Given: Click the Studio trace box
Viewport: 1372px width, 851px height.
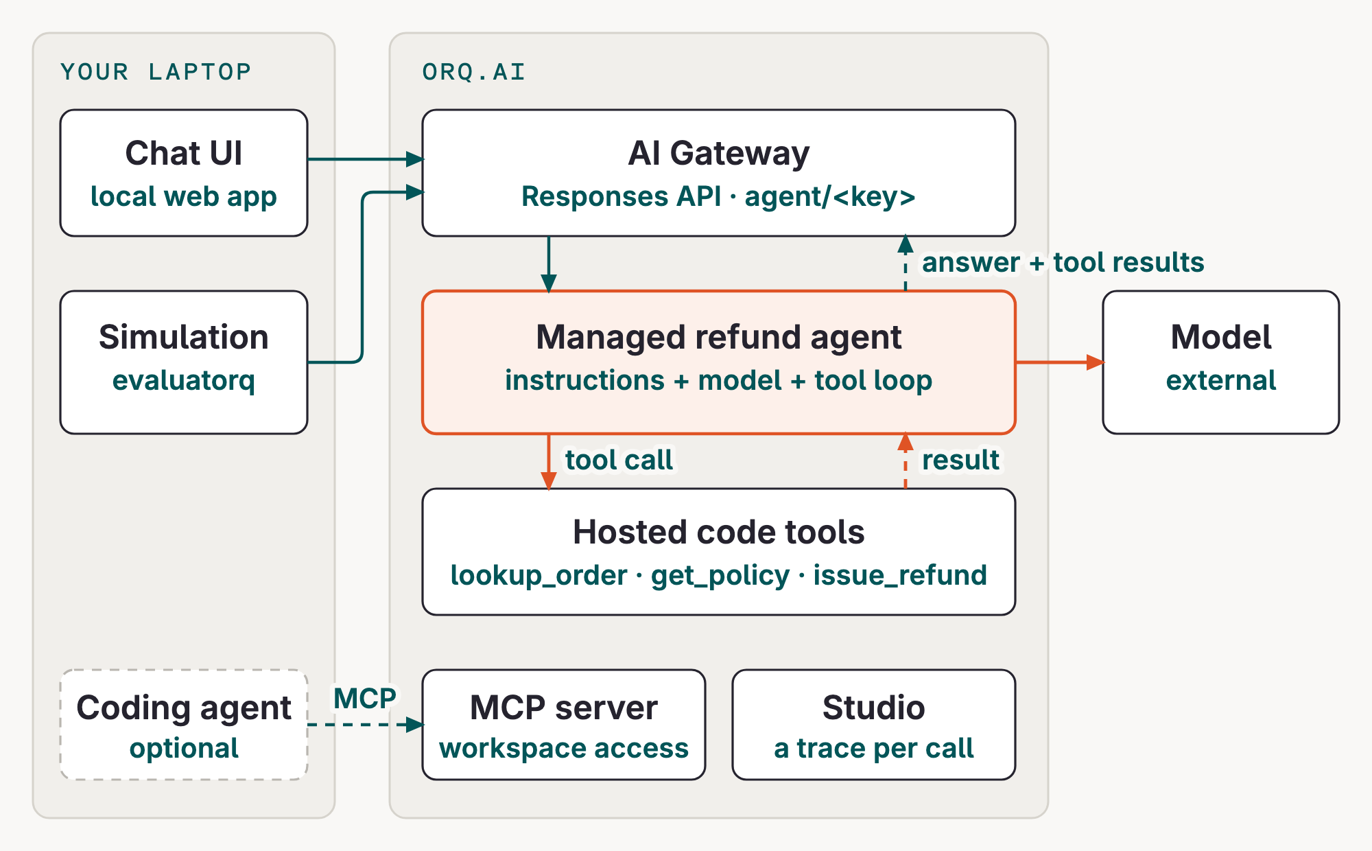Looking at the screenshot, I should point(874,725).
